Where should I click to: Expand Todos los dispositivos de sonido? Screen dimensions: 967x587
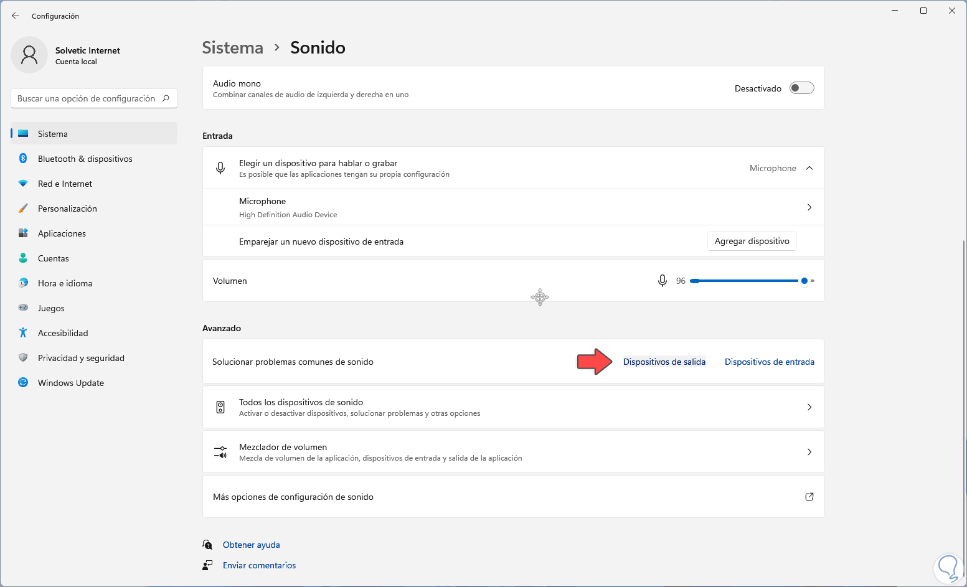click(x=809, y=407)
